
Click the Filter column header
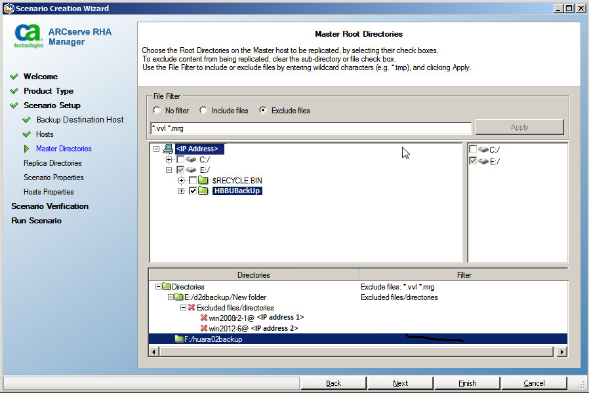(x=464, y=275)
